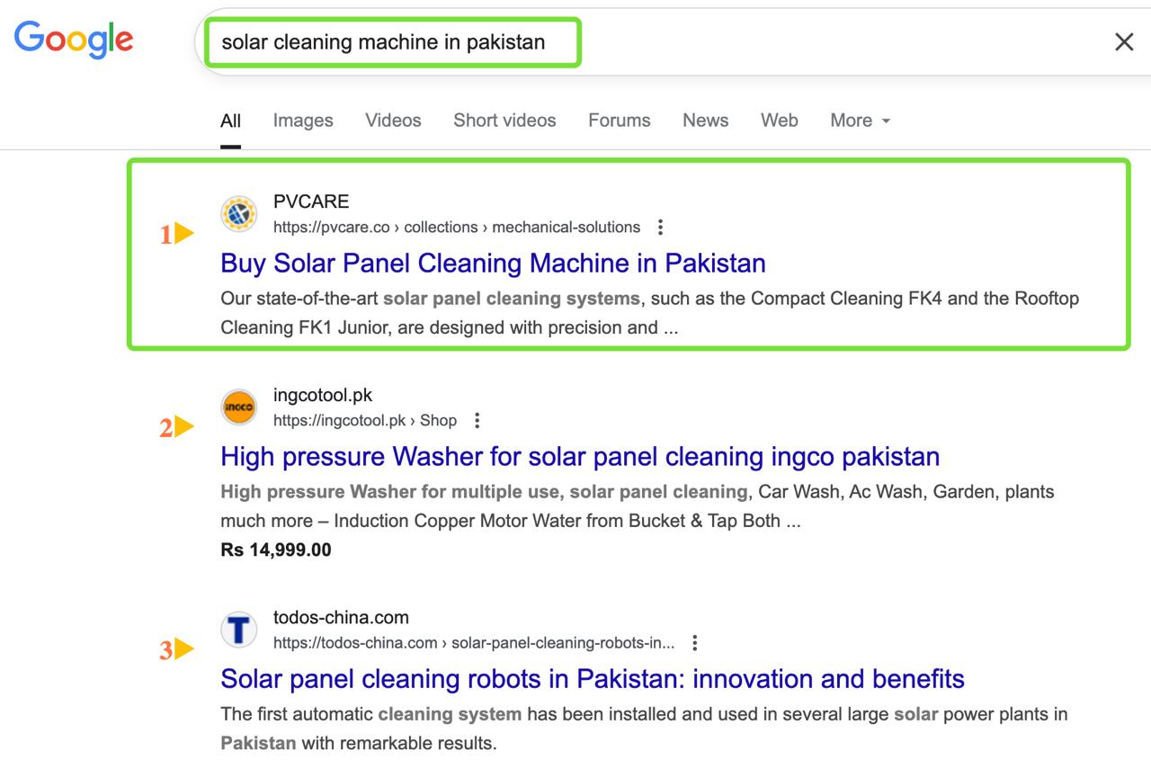This screenshot has height=778, width=1151.
Task: Open three-dot menu for PVCARE result
Action: pyautogui.click(x=660, y=227)
